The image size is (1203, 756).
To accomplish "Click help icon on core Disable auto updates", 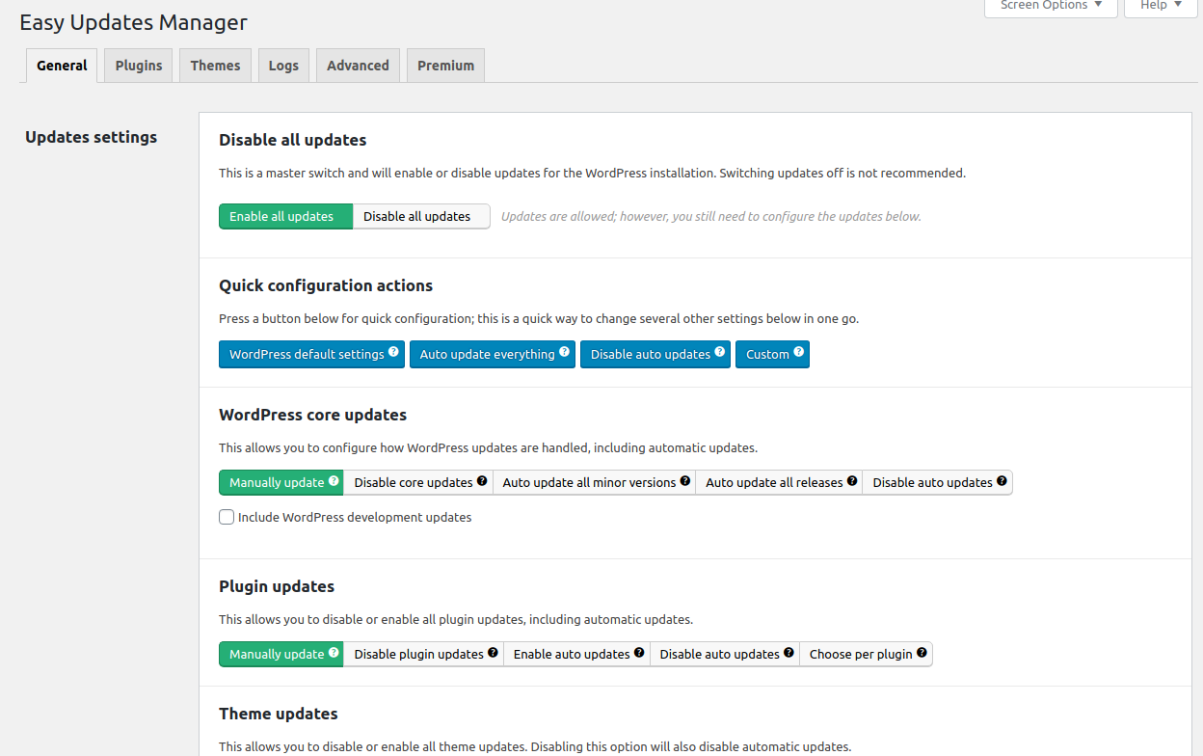I will pyautogui.click(x=1002, y=481).
